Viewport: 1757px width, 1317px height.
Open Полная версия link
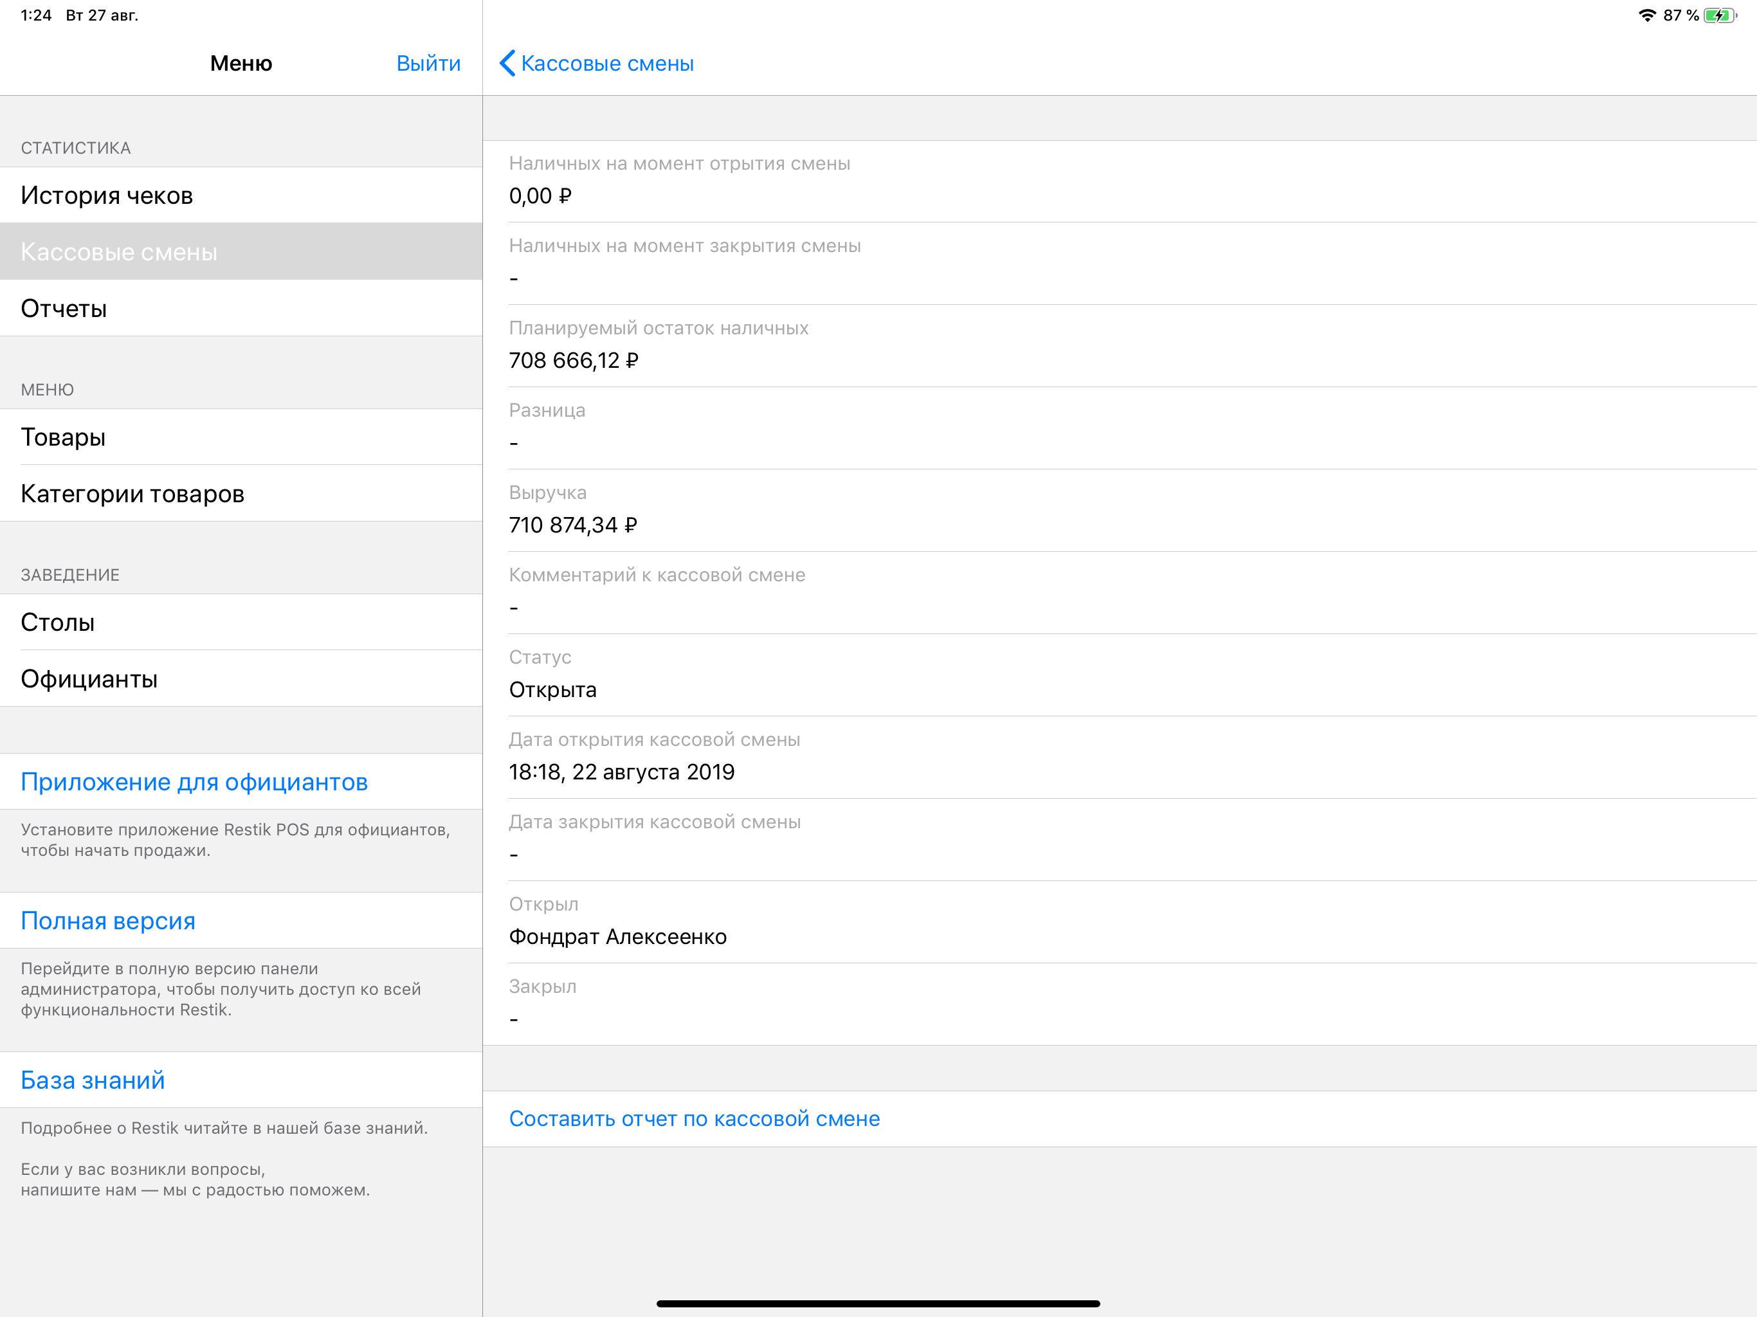tap(108, 921)
